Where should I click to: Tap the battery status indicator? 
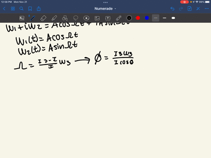[x=207, y=2]
